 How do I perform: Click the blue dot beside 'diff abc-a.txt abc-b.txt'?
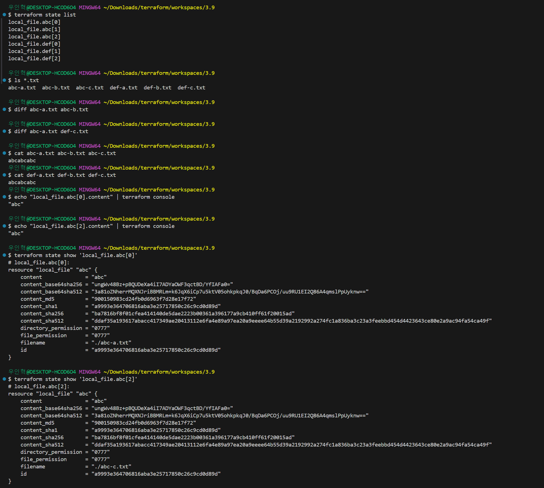point(4,109)
